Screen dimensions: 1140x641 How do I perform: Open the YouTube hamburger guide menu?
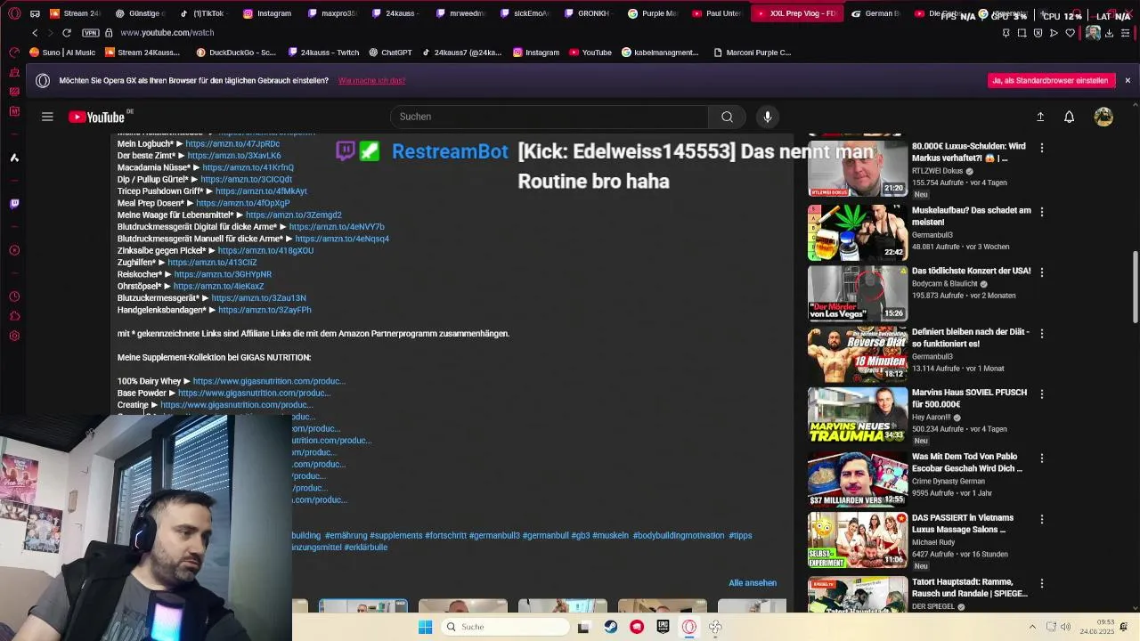click(x=47, y=117)
